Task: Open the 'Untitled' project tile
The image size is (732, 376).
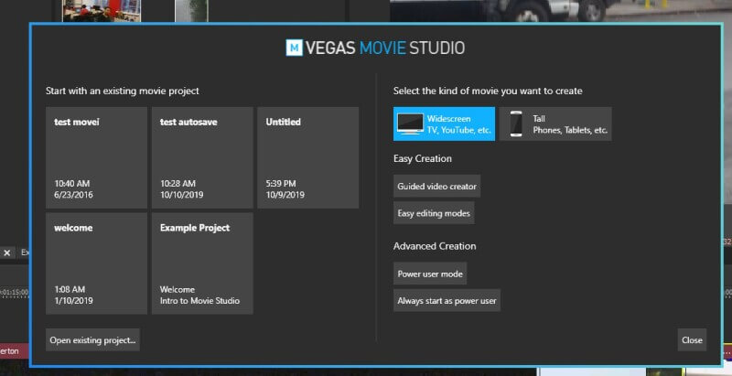Action: click(x=307, y=157)
